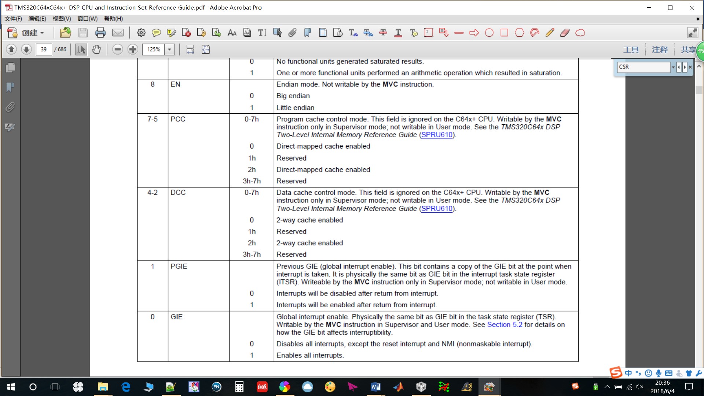The width and height of the screenshot is (704, 396).
Task: Print the PDF document
Action: click(100, 33)
